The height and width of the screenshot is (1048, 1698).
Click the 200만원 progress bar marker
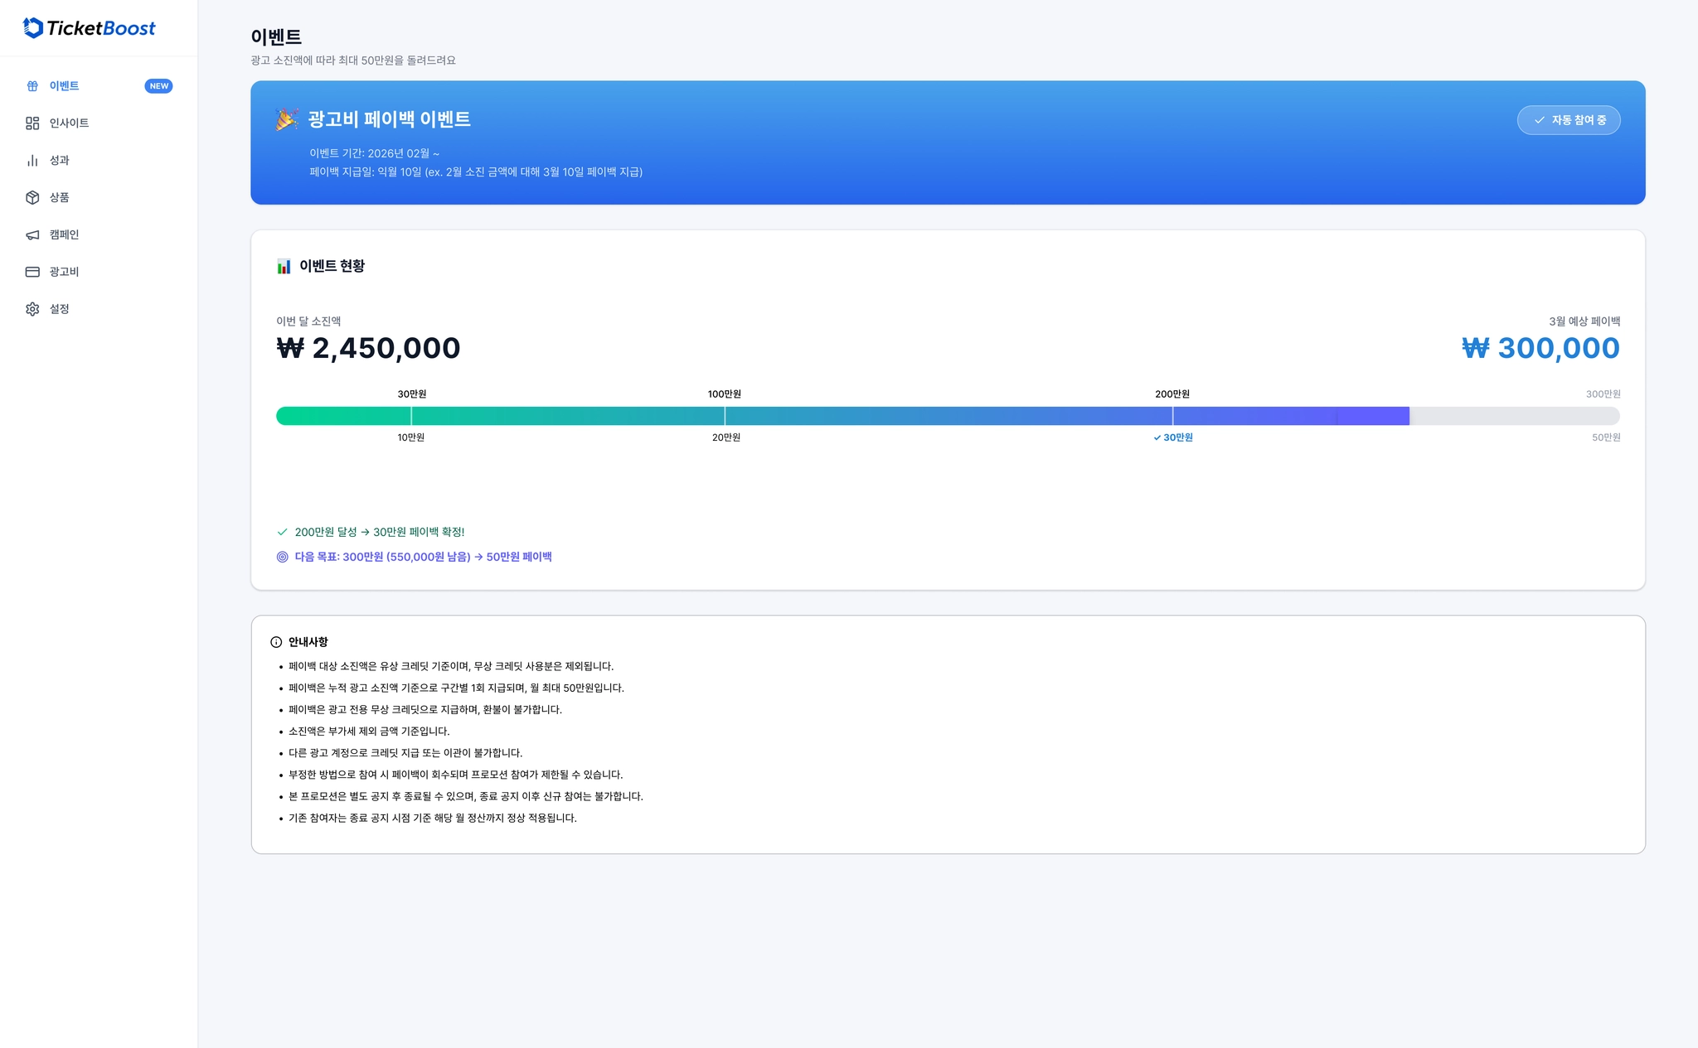pyautogui.click(x=1172, y=416)
